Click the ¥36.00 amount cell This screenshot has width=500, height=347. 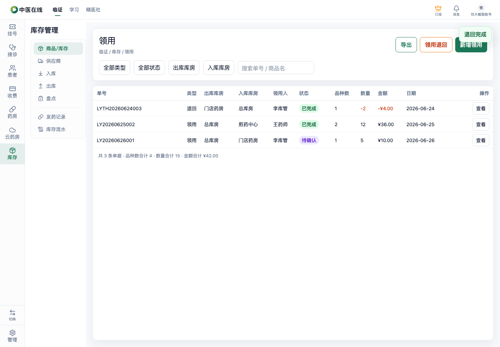386,124
